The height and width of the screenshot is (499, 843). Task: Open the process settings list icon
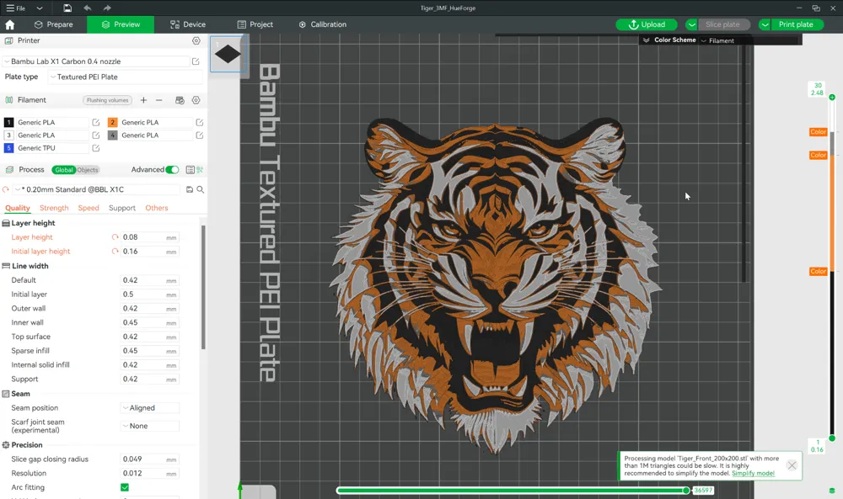pyautogui.click(x=190, y=169)
